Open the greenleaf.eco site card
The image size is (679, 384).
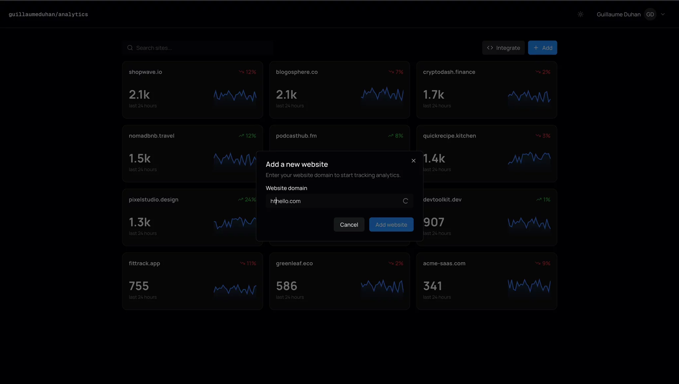click(339, 281)
